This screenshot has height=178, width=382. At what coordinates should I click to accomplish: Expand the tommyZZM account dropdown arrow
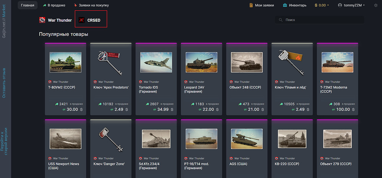point(364,5)
